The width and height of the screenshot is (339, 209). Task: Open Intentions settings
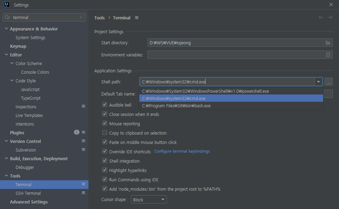click(25, 124)
